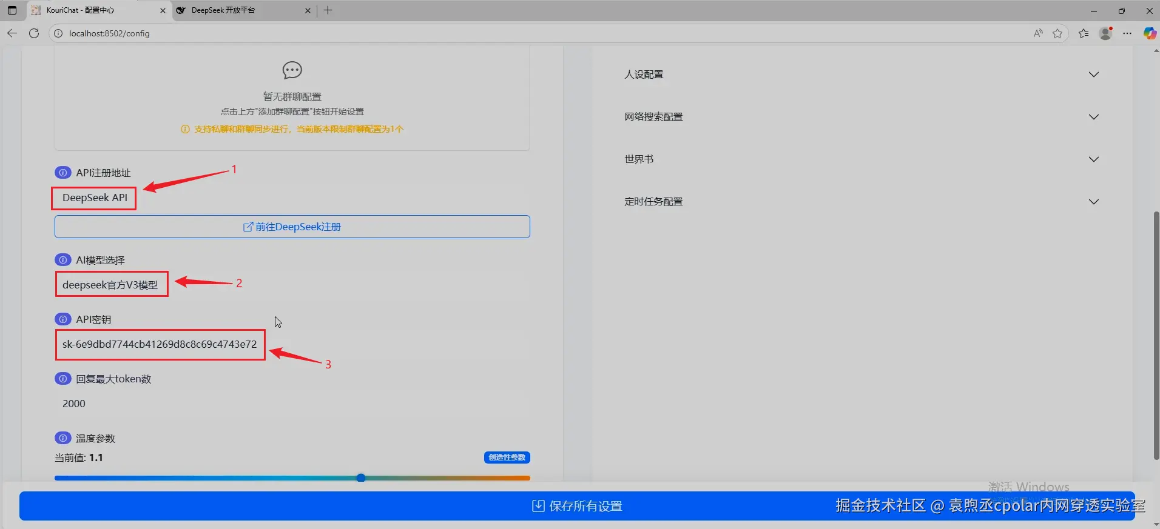Open the tab actions menu icon
This screenshot has height=529, width=1160.
(x=12, y=10)
